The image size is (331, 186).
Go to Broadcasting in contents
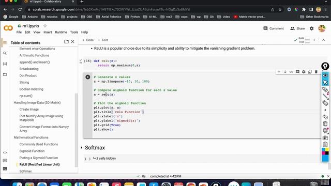coord(29,69)
